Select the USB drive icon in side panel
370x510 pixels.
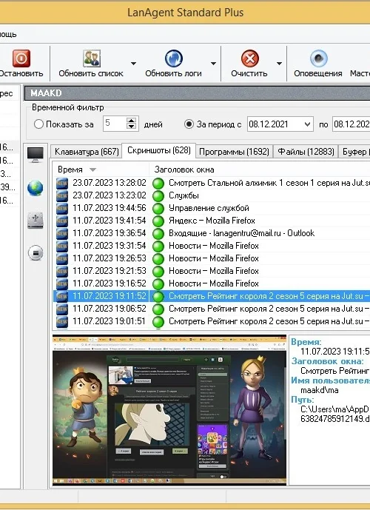click(x=35, y=220)
